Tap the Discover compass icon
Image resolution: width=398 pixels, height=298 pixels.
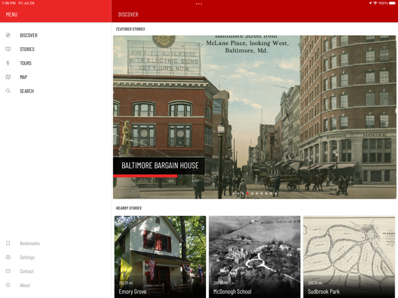pyautogui.click(x=8, y=35)
